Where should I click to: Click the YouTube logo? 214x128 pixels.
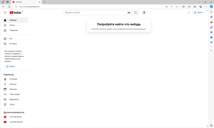pyautogui.click(x=15, y=13)
